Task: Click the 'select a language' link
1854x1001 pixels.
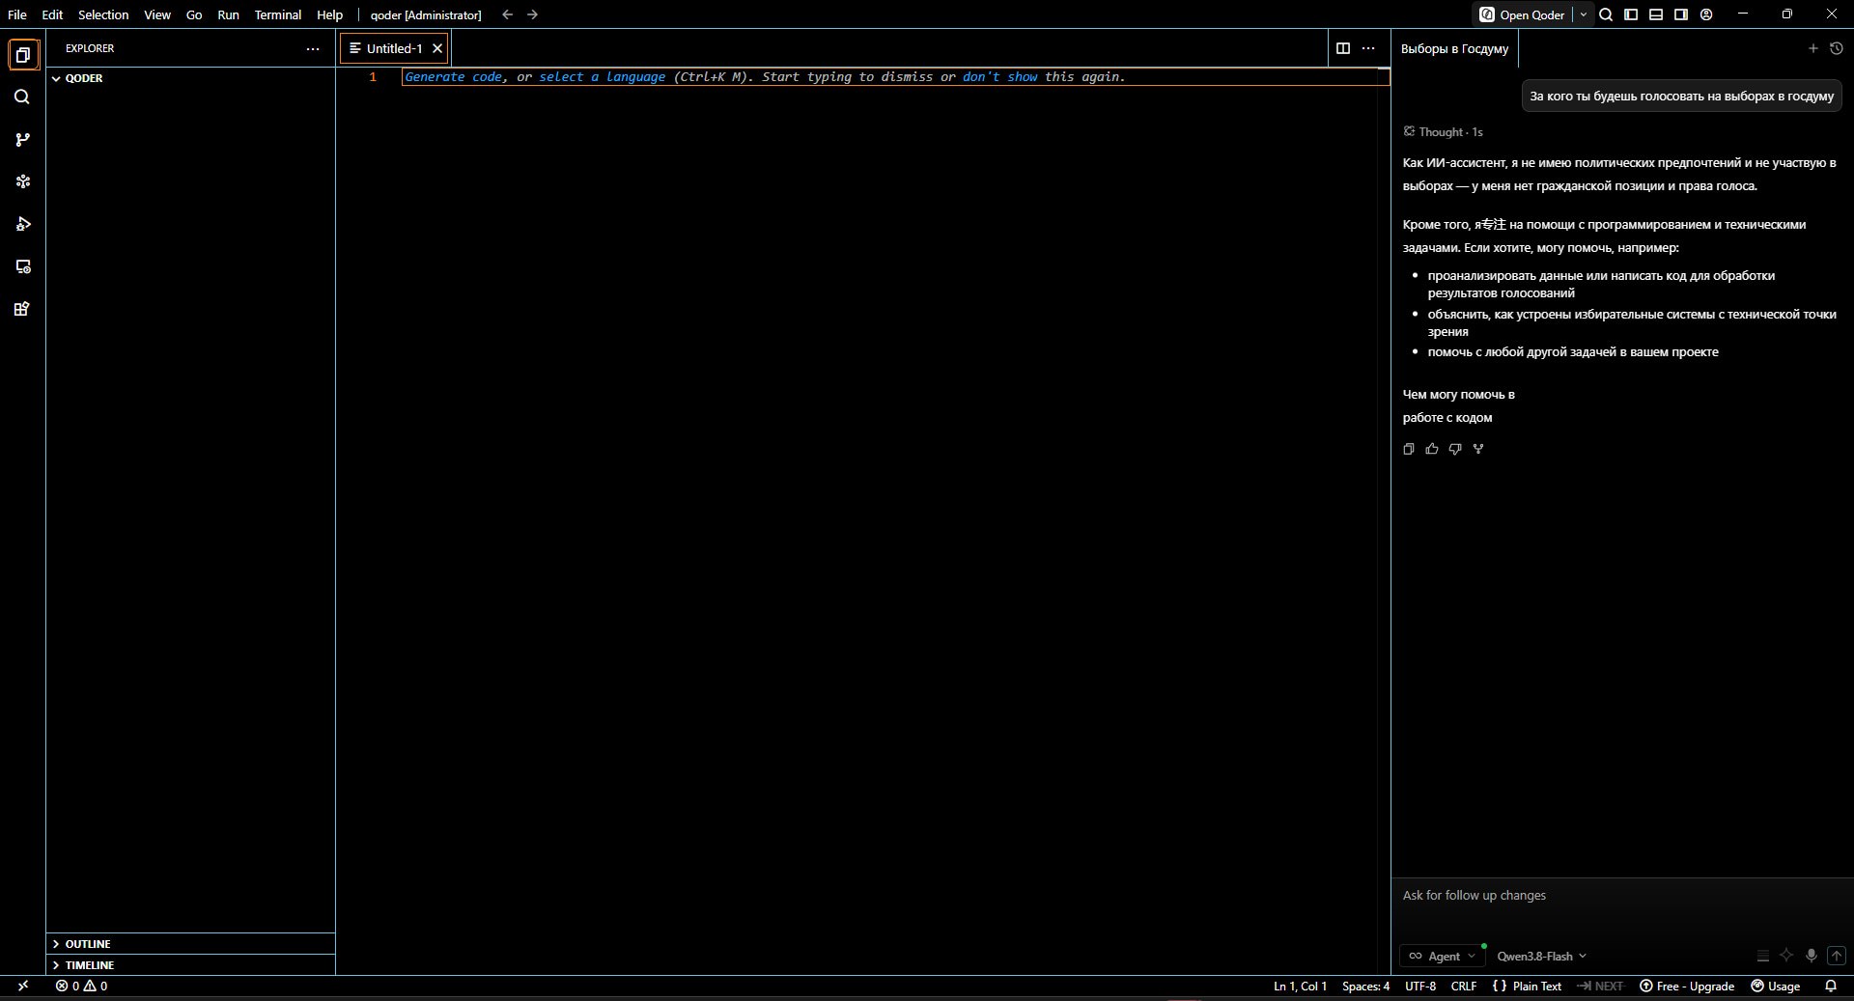Action: pos(602,77)
